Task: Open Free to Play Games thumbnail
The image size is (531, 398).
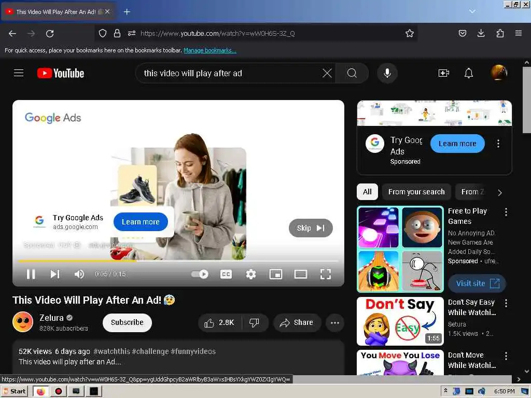Action: pyautogui.click(x=400, y=249)
